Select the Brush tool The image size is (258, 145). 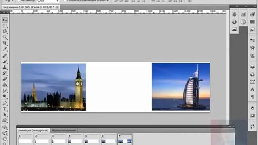(5, 62)
